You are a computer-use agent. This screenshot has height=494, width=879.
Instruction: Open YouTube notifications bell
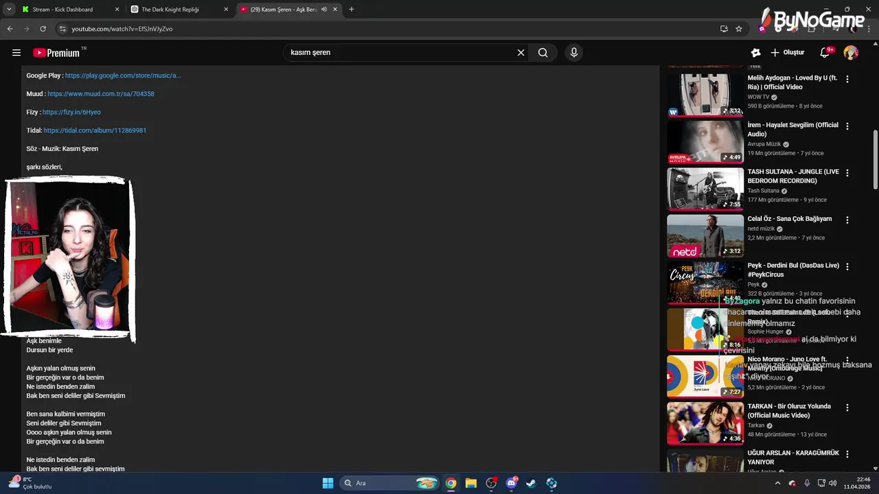tap(825, 53)
